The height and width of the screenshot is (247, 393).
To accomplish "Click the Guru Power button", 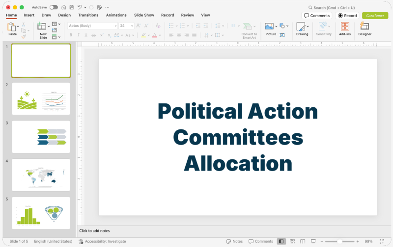I will pyautogui.click(x=375, y=16).
